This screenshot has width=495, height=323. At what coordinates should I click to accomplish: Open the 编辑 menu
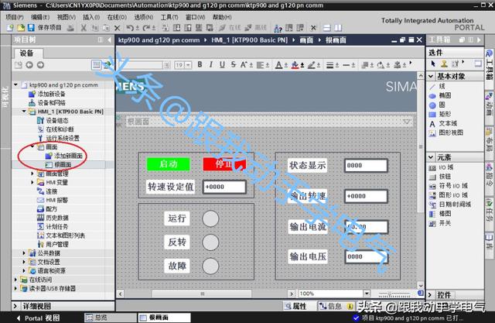click(40, 17)
